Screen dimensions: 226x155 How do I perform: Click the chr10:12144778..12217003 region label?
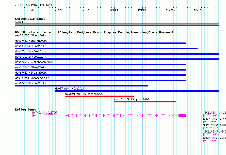point(34,5)
